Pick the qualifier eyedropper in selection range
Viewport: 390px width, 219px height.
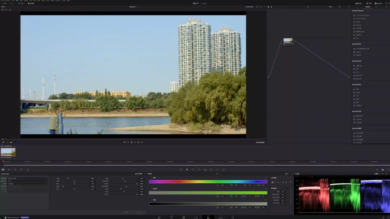click(x=273, y=182)
